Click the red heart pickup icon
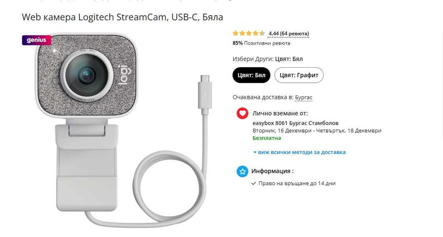The height and width of the screenshot is (237, 443). click(242, 114)
